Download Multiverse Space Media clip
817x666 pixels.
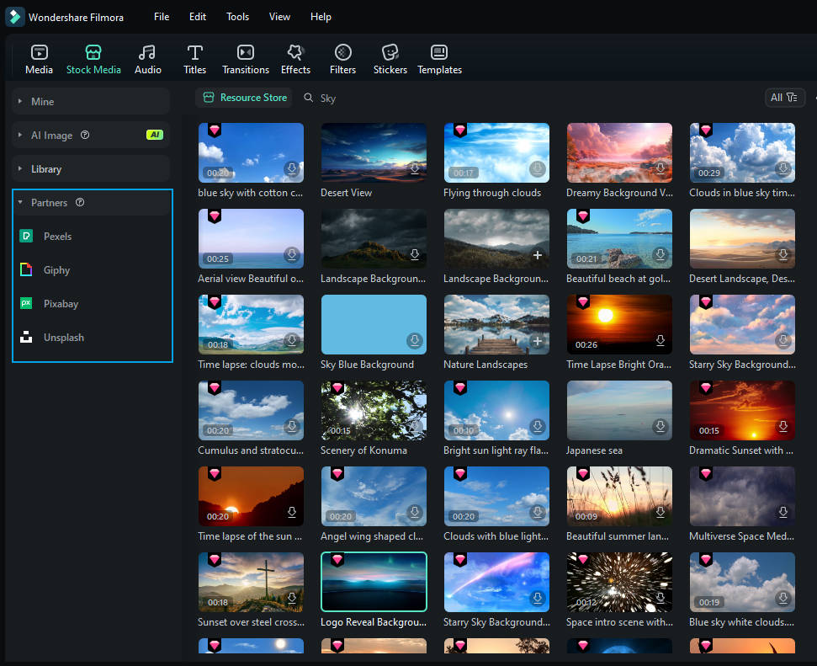tap(783, 512)
